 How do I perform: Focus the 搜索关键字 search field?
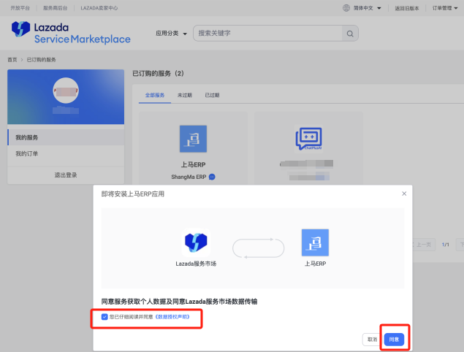point(268,34)
